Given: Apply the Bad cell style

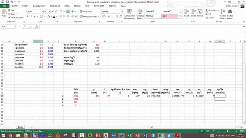Looking at the screenshot, I should click(170, 16).
